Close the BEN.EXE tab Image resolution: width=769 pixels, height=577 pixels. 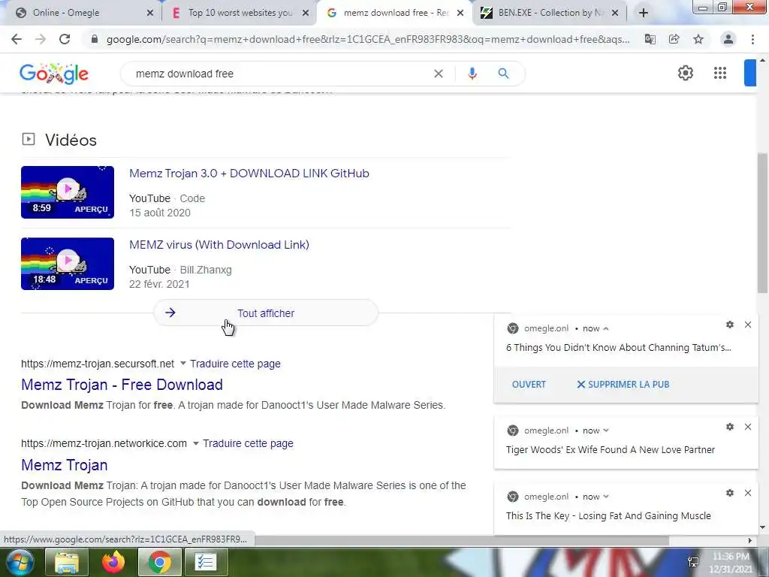point(615,14)
